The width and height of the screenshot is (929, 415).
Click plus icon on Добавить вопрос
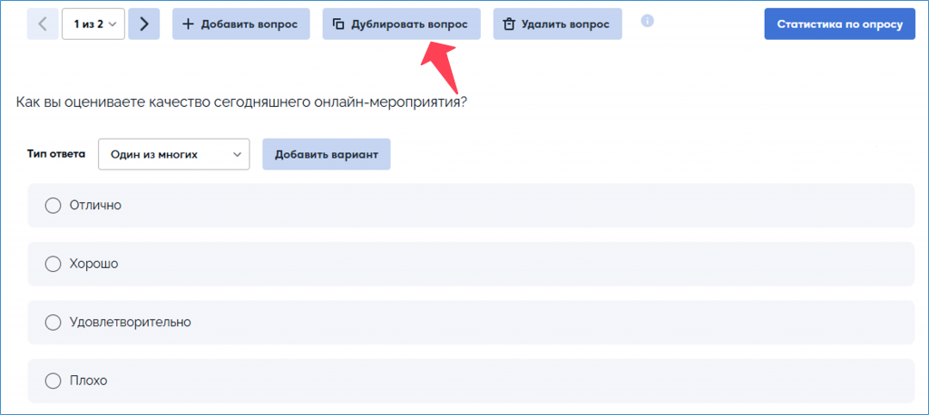[189, 24]
